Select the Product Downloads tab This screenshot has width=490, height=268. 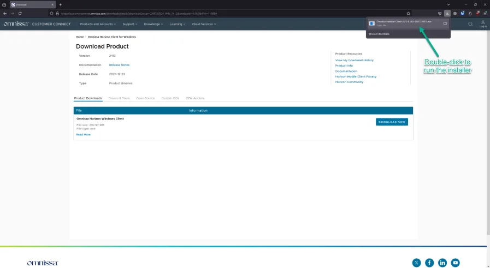(88, 98)
